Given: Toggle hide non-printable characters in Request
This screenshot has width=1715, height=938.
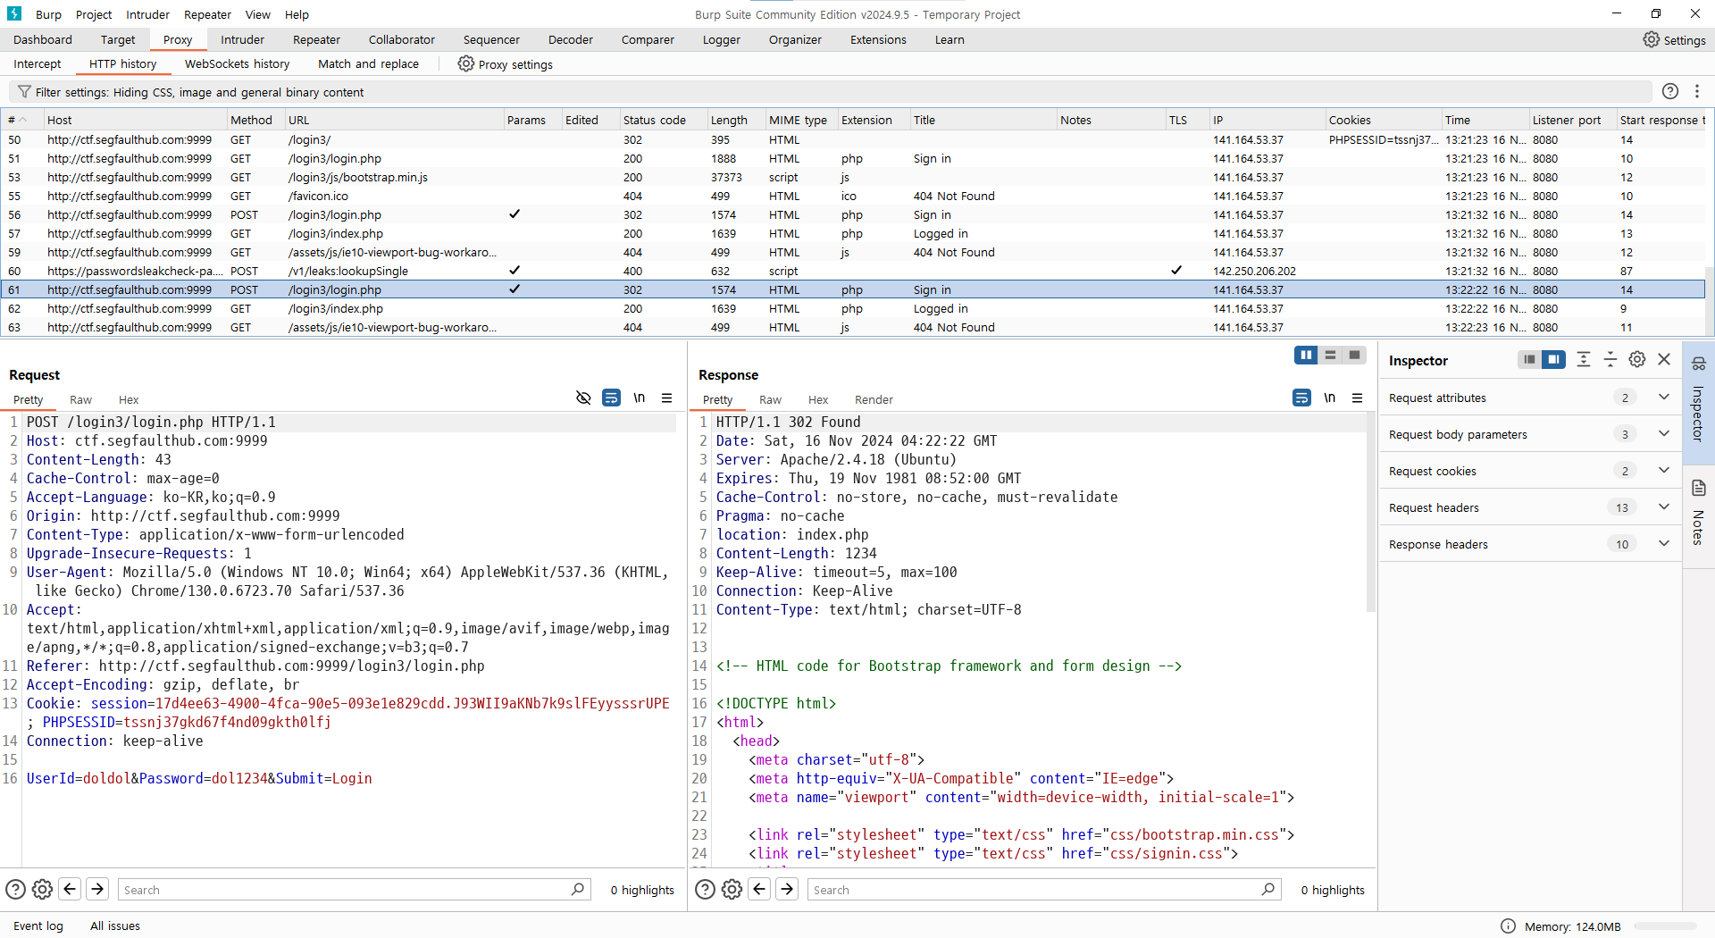Looking at the screenshot, I should tap(583, 398).
